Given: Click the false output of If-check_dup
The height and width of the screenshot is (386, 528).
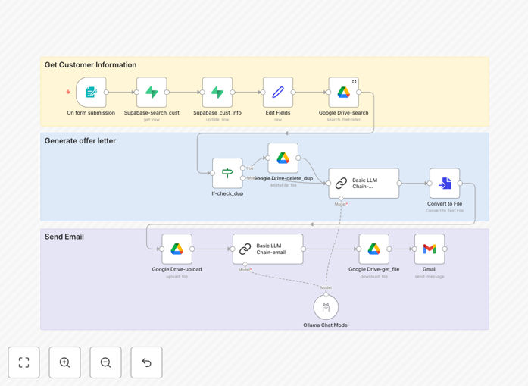Looking at the screenshot, I should (x=242, y=178).
